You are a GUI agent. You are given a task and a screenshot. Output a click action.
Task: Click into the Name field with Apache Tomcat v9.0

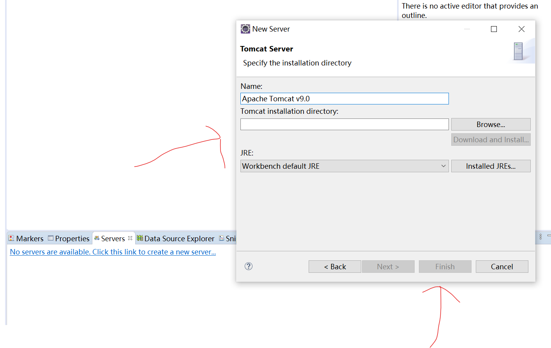[344, 99]
